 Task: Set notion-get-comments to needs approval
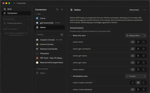coord(138,49)
